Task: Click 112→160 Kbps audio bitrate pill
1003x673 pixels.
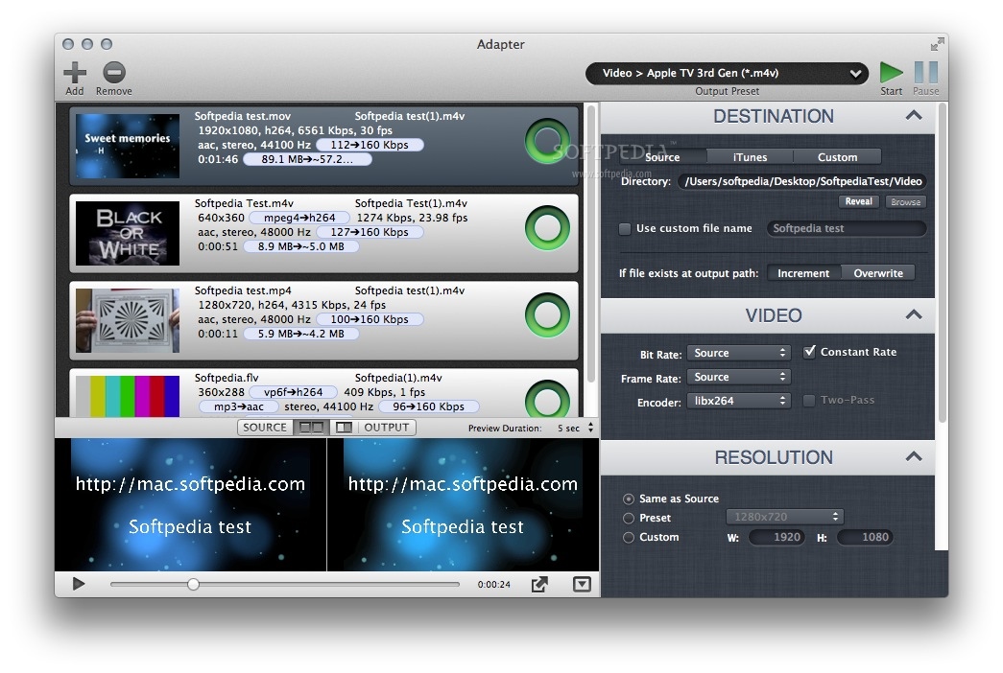Action: 370,145
